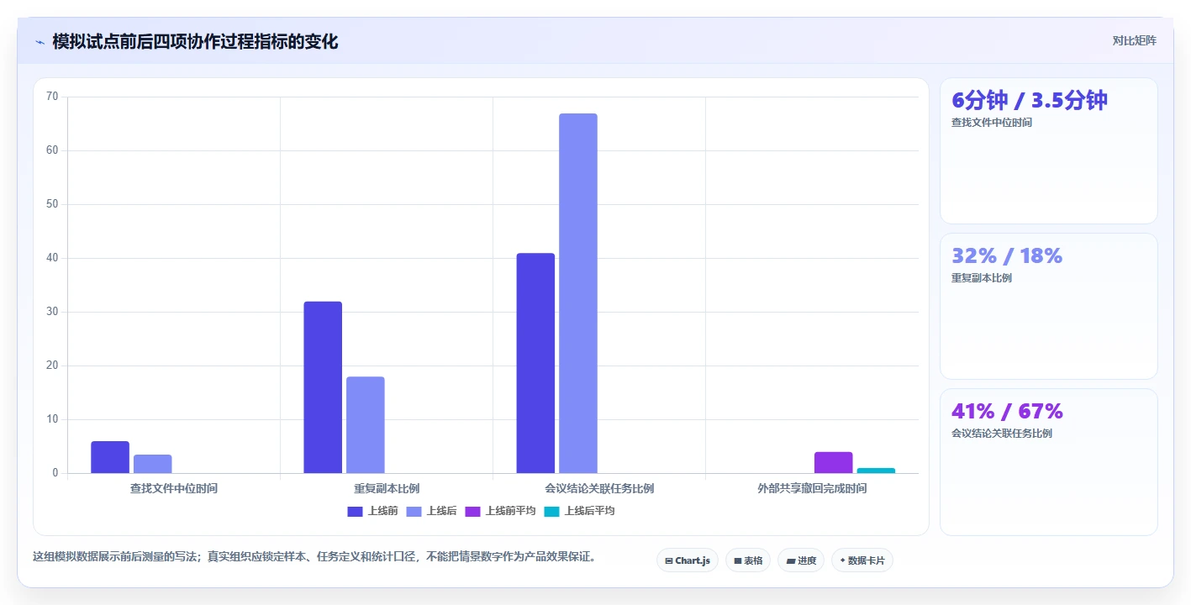This screenshot has height=605, width=1191.
Task: Click the 对比矩阵 label in header
Action: [x=1134, y=40]
